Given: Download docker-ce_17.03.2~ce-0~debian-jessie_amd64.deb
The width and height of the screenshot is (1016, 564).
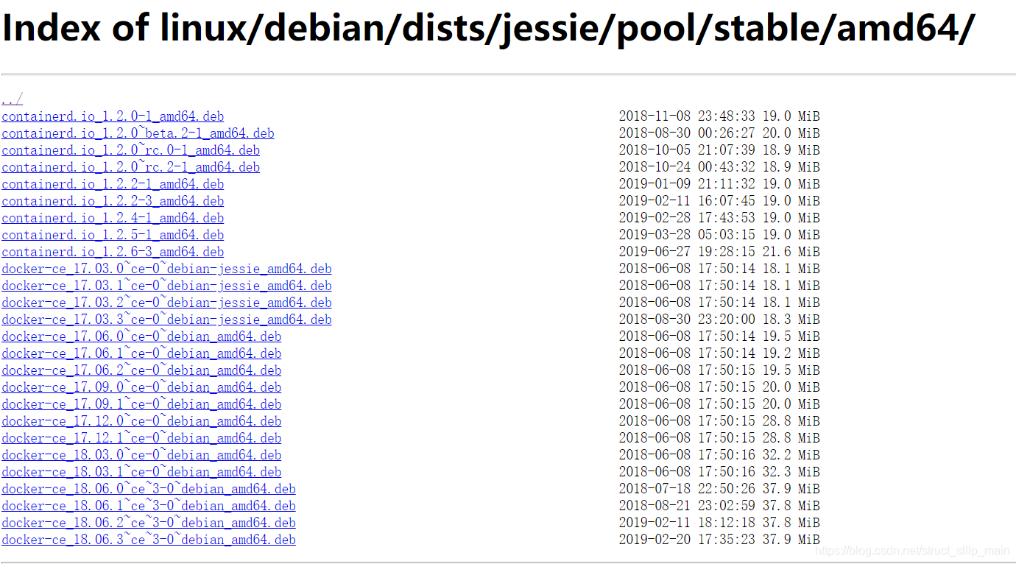Looking at the screenshot, I should coord(166,303).
